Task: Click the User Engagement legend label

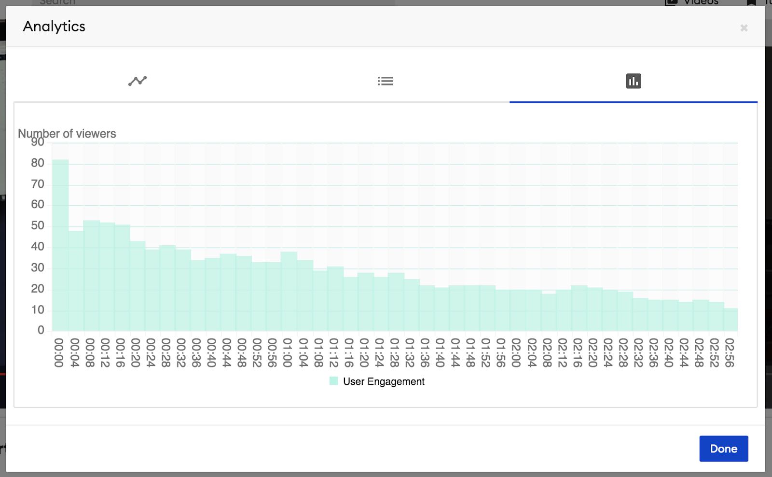Action: (384, 381)
